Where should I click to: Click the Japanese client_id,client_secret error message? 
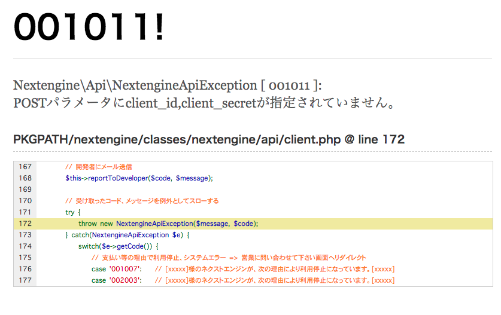[x=204, y=103]
